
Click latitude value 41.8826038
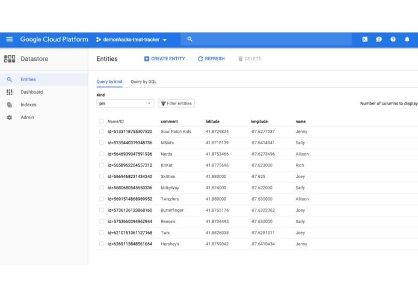click(217, 233)
